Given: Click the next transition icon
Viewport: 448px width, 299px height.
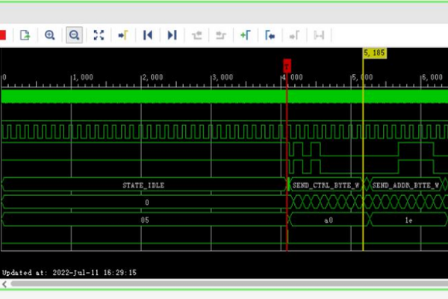Looking at the screenshot, I should (x=221, y=34).
